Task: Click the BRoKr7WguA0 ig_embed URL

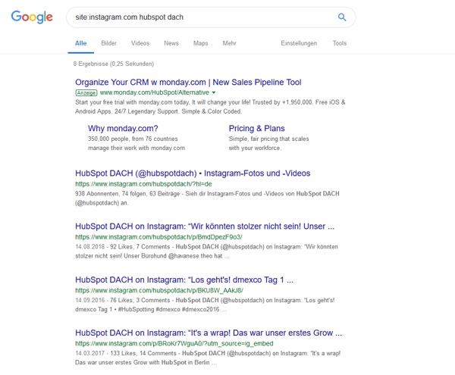Action: [x=174, y=344]
